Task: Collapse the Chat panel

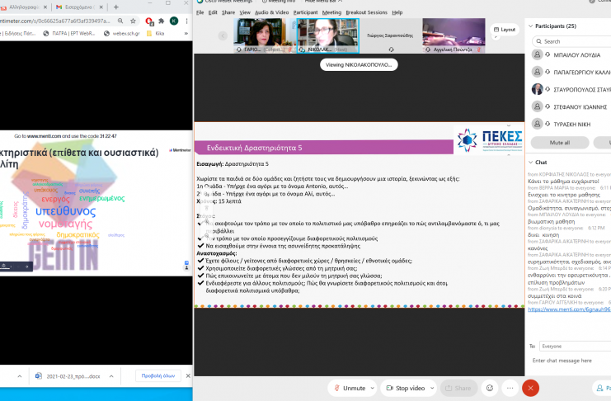Action: pos(531,163)
